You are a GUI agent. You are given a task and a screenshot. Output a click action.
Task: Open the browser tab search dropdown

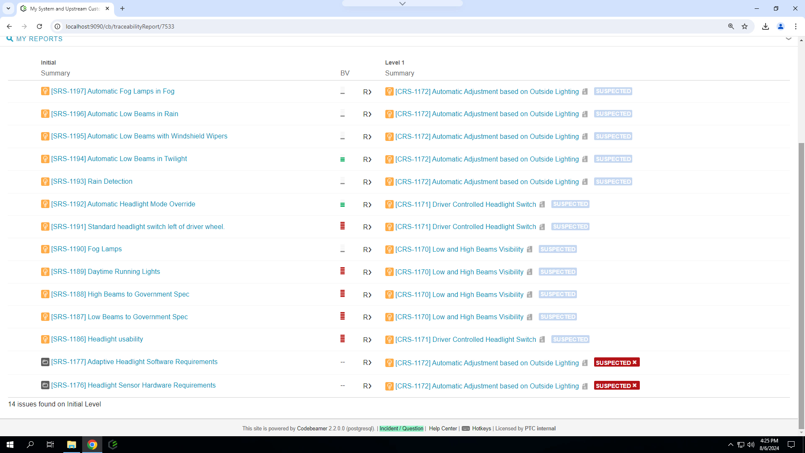[x=8, y=8]
